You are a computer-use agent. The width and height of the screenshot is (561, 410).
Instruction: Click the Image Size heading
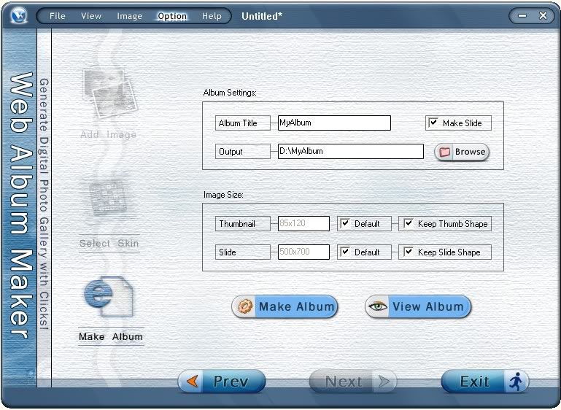point(223,195)
